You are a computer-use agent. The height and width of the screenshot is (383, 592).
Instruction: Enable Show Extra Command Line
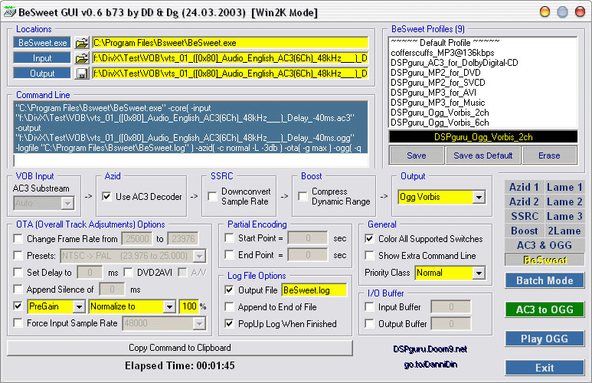pos(370,256)
